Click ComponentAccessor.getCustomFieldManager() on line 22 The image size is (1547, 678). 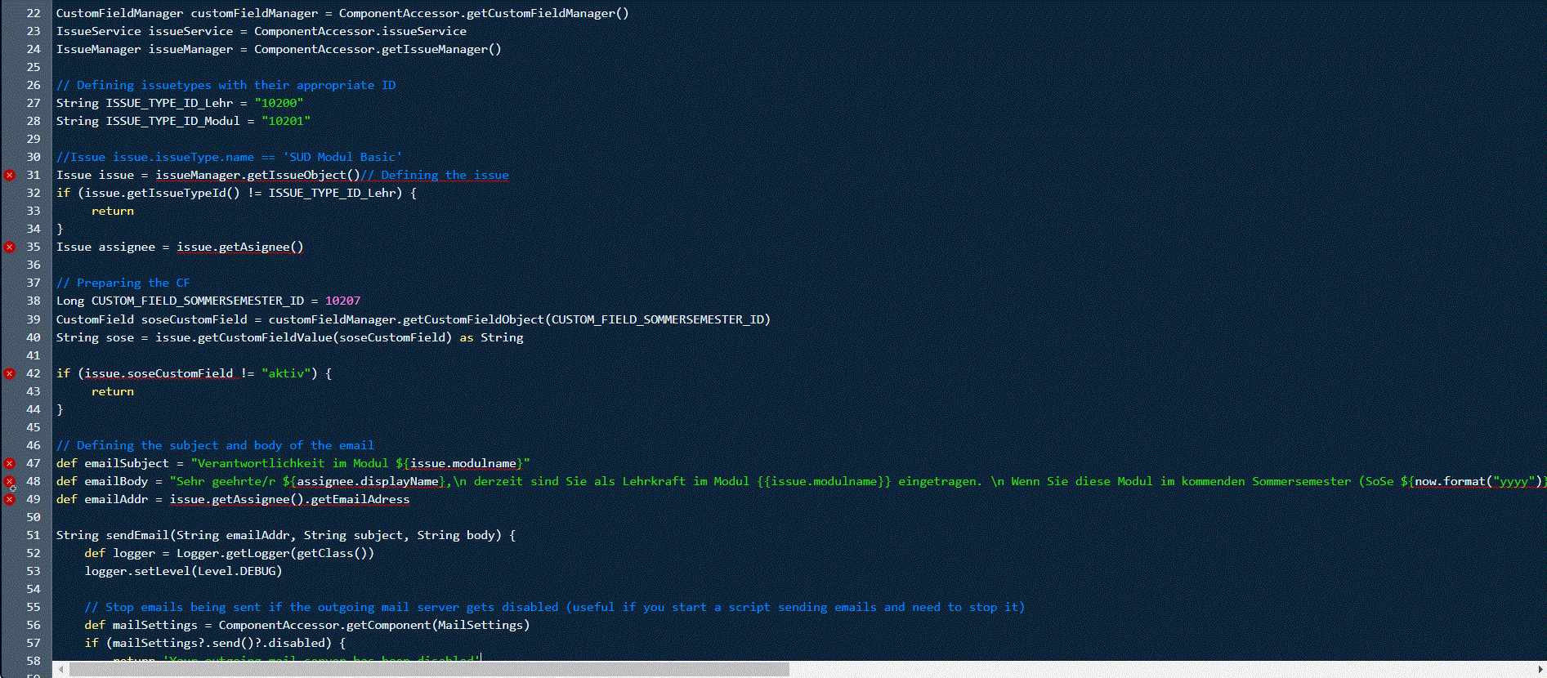coord(484,13)
